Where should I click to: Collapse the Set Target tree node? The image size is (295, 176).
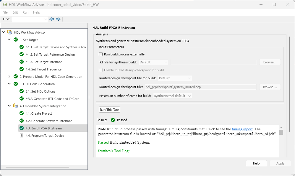(9, 40)
